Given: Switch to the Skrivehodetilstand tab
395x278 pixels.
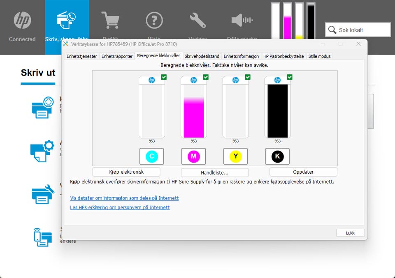Looking at the screenshot, I should (x=202, y=56).
